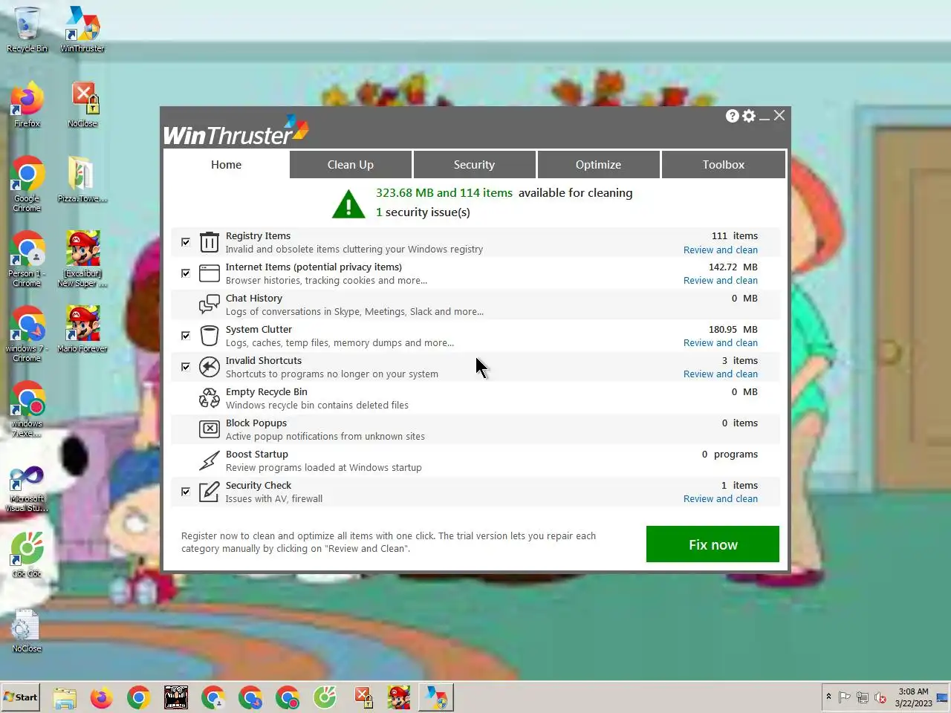The image size is (951, 713).
Task: Click the 'Block Popups' row label
Action: [256, 423]
